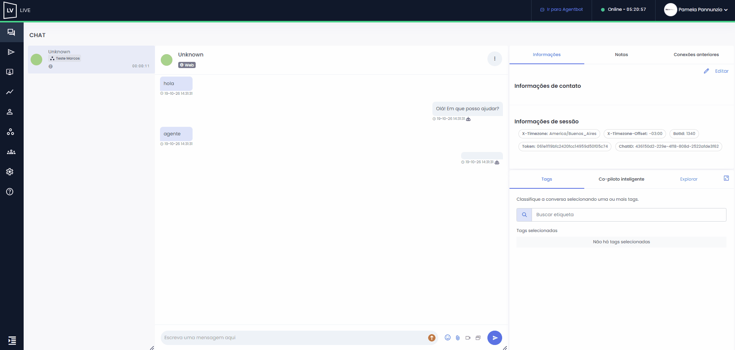Click the tag search magnifier icon

click(x=524, y=215)
